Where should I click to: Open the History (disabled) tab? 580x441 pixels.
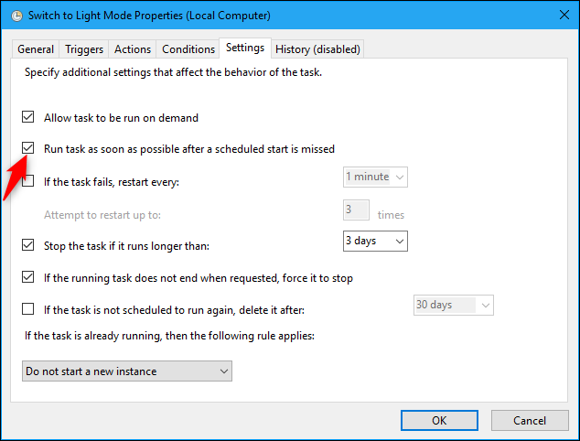click(317, 49)
